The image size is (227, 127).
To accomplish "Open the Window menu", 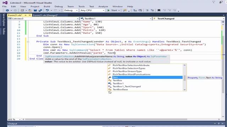I will coord(117,6).
